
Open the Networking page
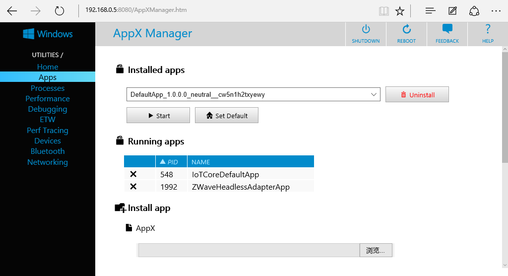point(48,162)
